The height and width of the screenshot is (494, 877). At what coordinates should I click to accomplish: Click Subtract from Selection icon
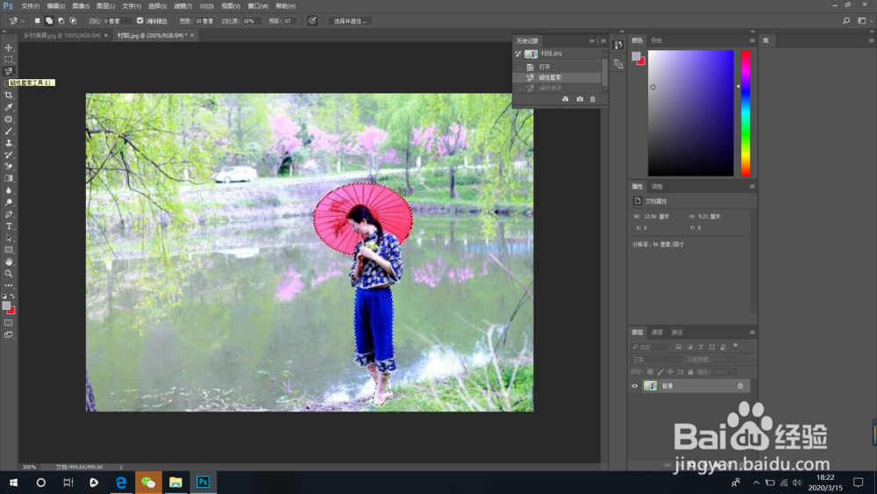coord(61,21)
